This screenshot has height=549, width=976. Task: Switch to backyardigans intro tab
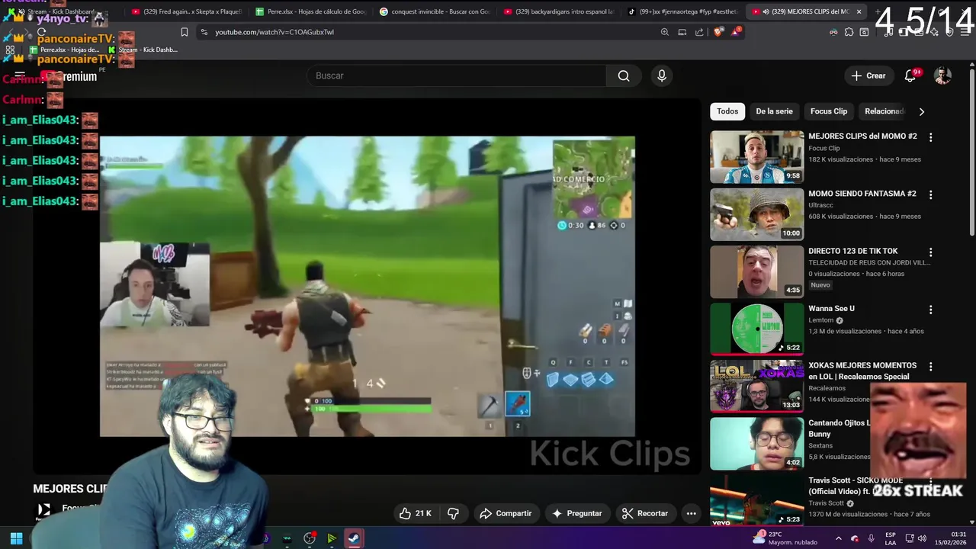[558, 11]
